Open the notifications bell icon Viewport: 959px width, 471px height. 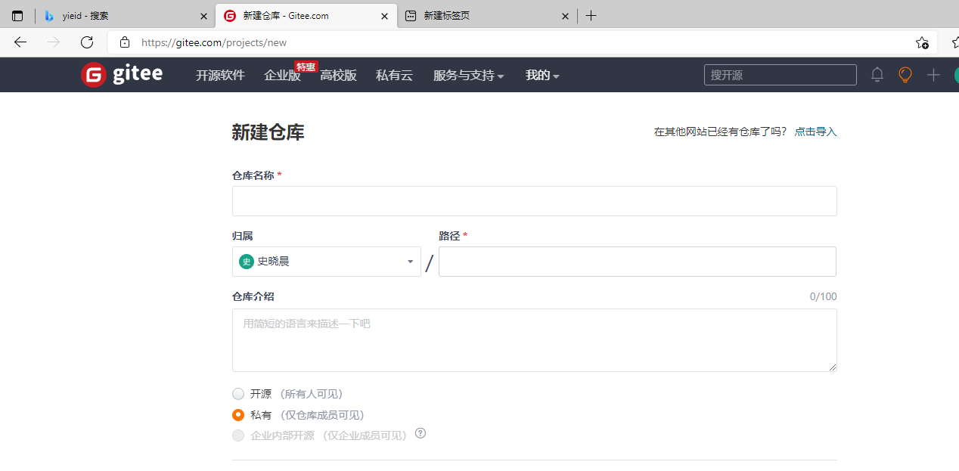coord(877,75)
